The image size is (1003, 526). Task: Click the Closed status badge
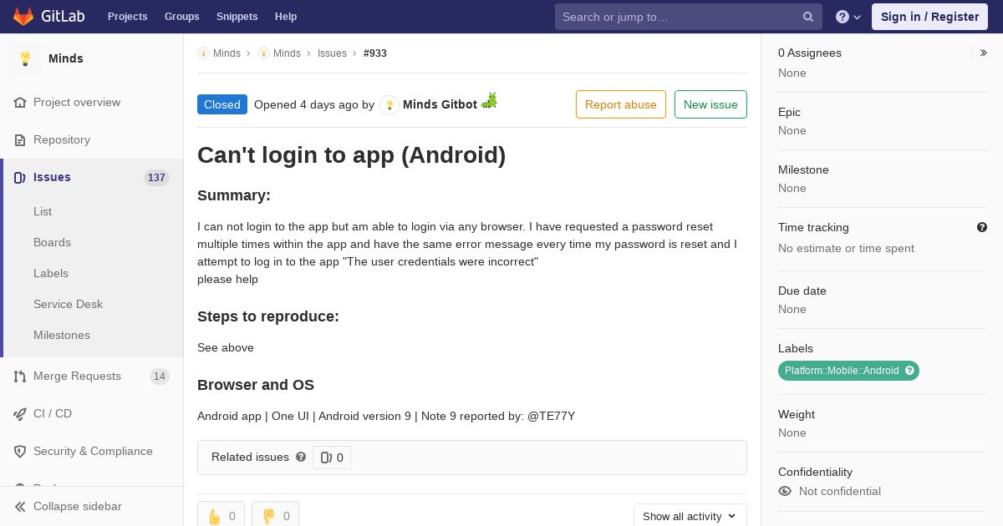[222, 104]
